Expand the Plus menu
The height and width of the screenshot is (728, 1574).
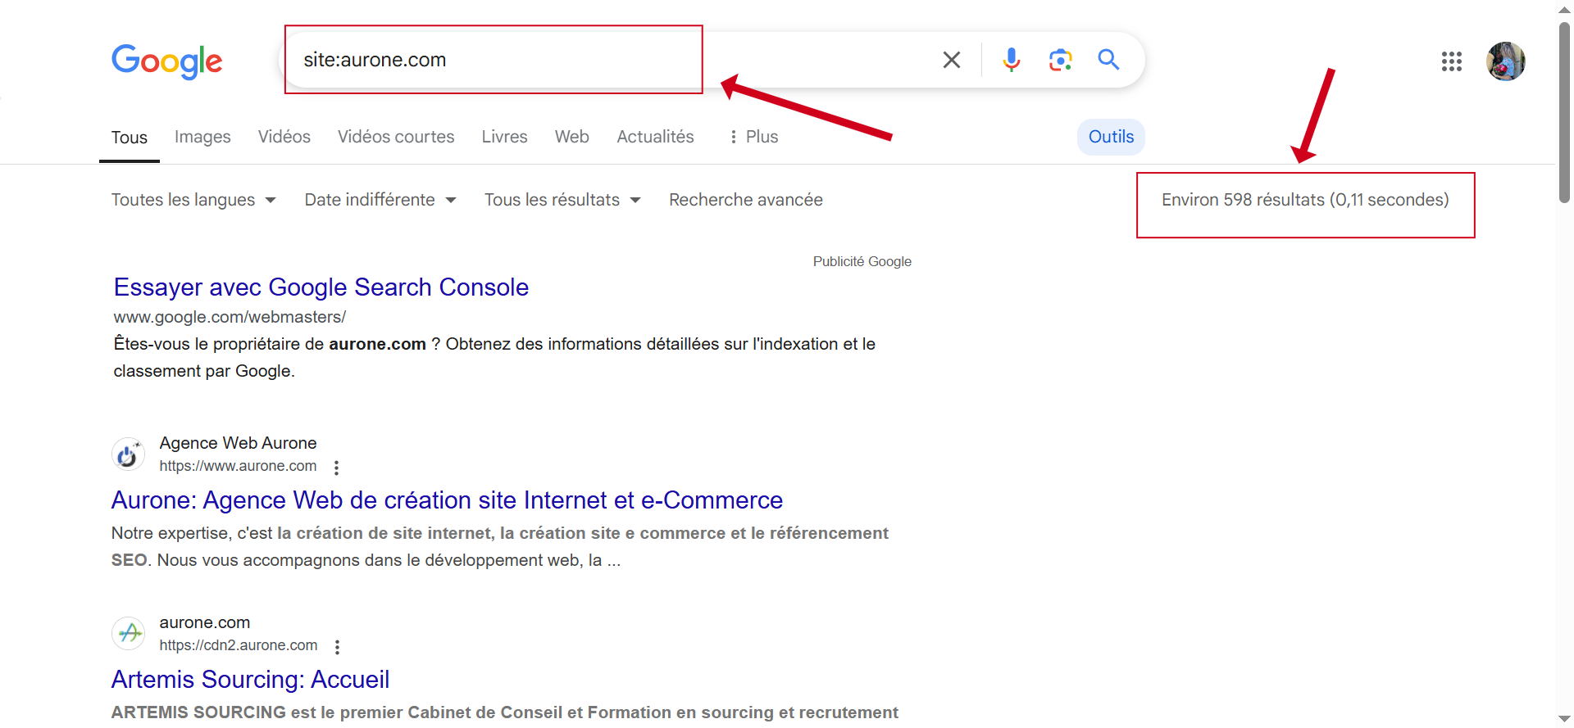pos(753,137)
